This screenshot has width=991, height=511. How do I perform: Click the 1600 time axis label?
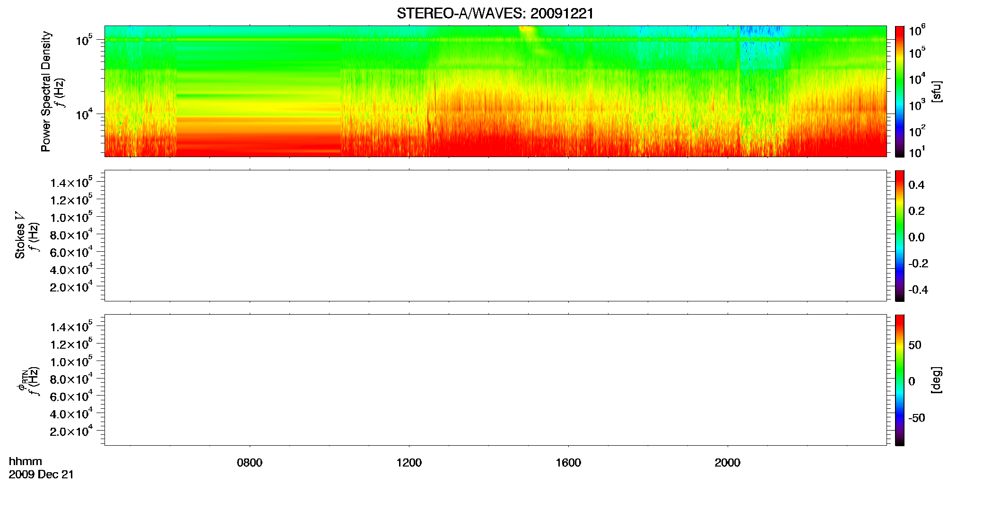[568, 463]
